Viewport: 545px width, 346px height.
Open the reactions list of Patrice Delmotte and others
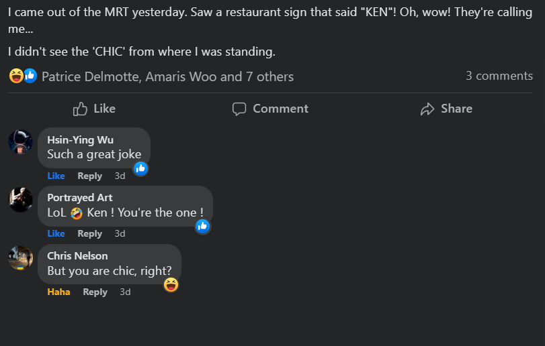tap(167, 76)
